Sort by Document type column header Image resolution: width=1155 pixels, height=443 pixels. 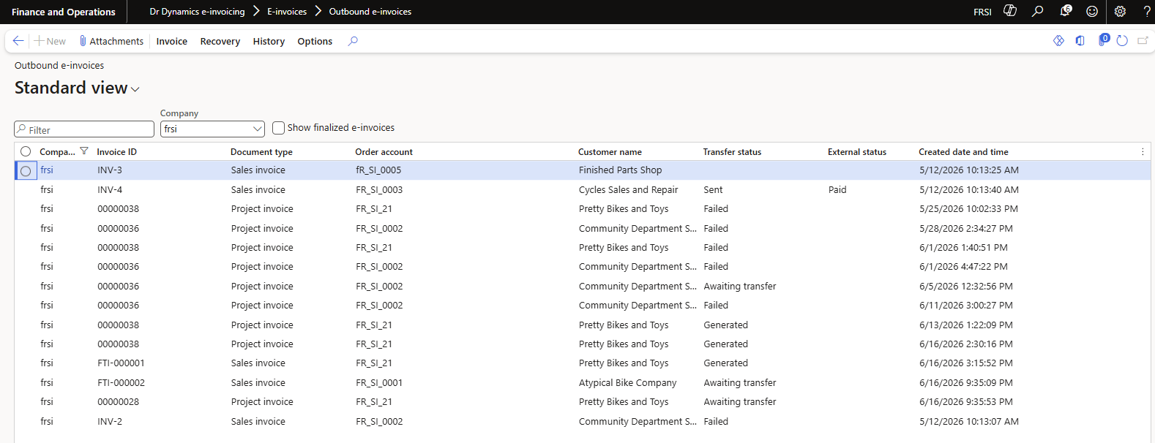pyautogui.click(x=261, y=152)
